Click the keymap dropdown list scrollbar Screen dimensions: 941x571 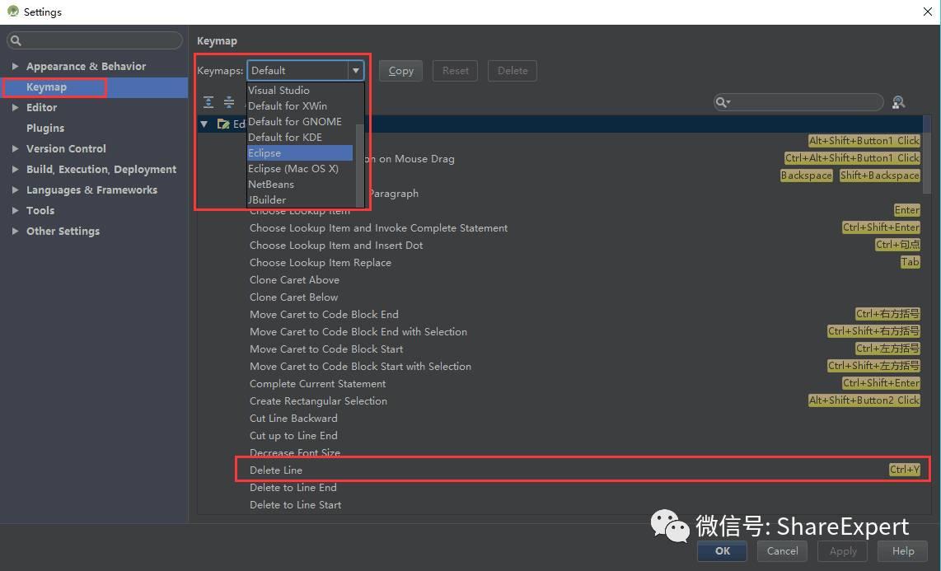click(360, 165)
